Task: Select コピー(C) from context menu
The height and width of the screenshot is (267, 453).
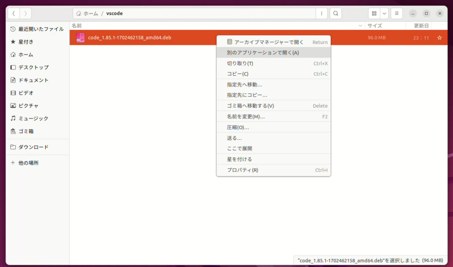Action: tap(273, 74)
